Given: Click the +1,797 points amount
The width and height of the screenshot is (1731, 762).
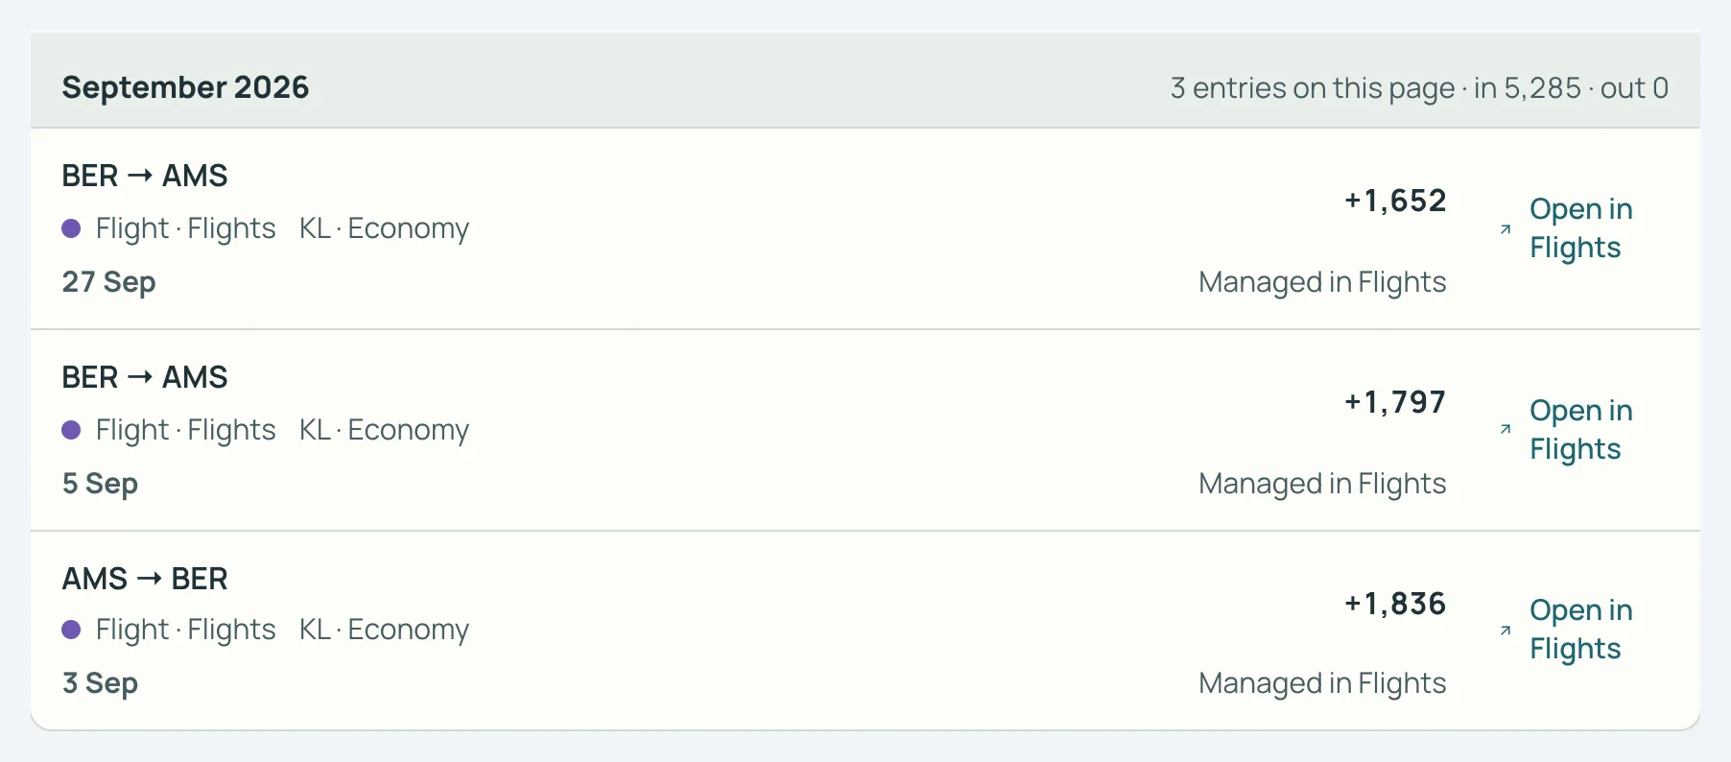Looking at the screenshot, I should pos(1395,402).
